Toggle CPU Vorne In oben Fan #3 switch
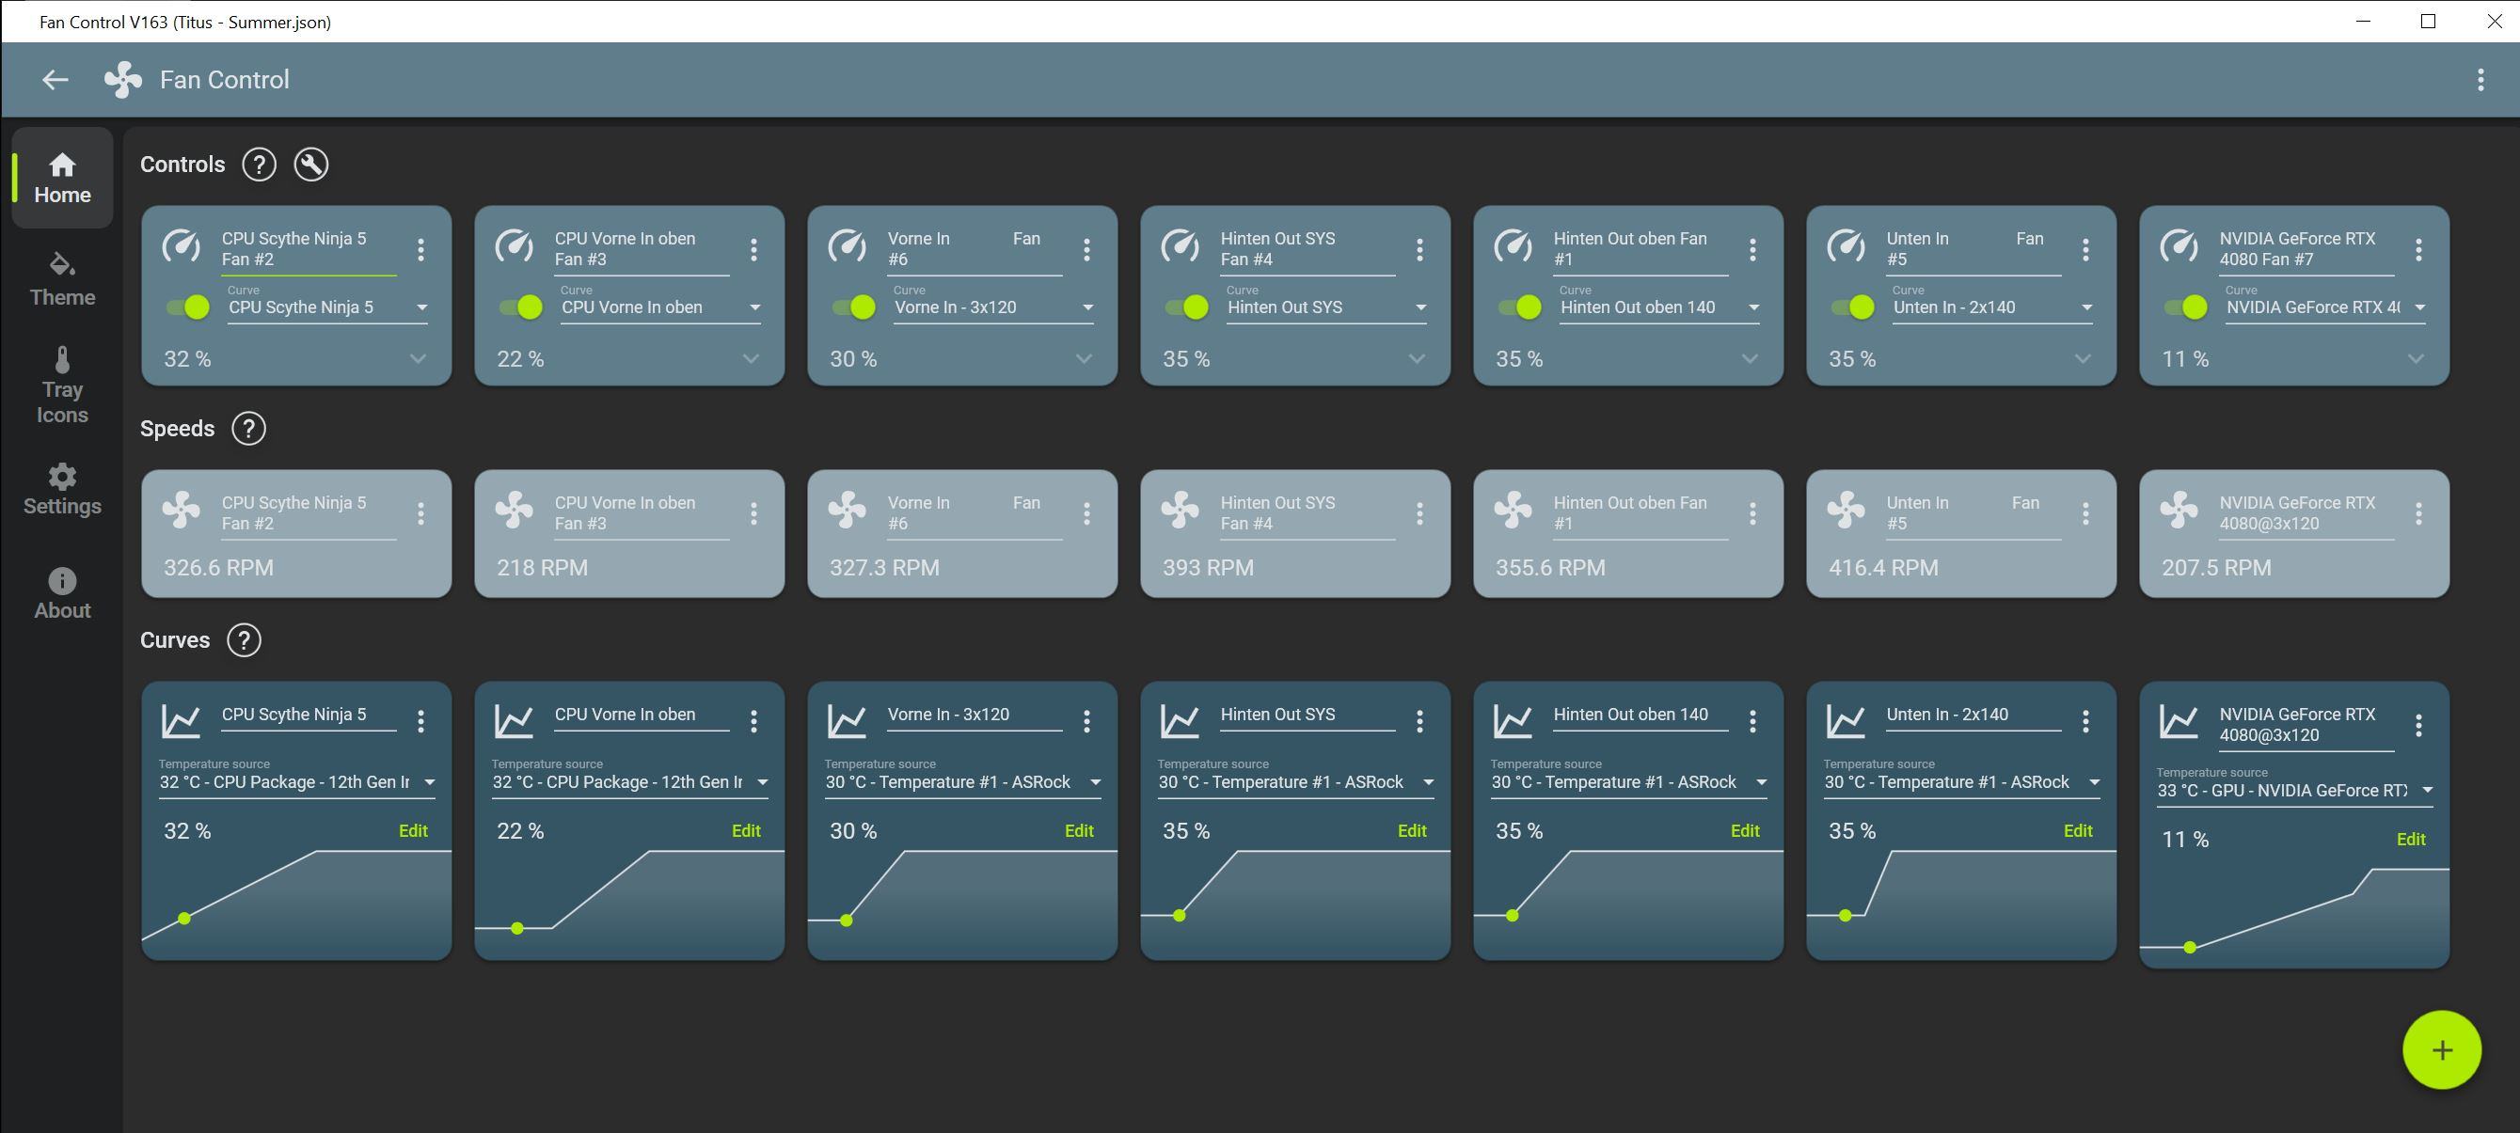This screenshot has width=2520, height=1133. pyautogui.click(x=520, y=307)
